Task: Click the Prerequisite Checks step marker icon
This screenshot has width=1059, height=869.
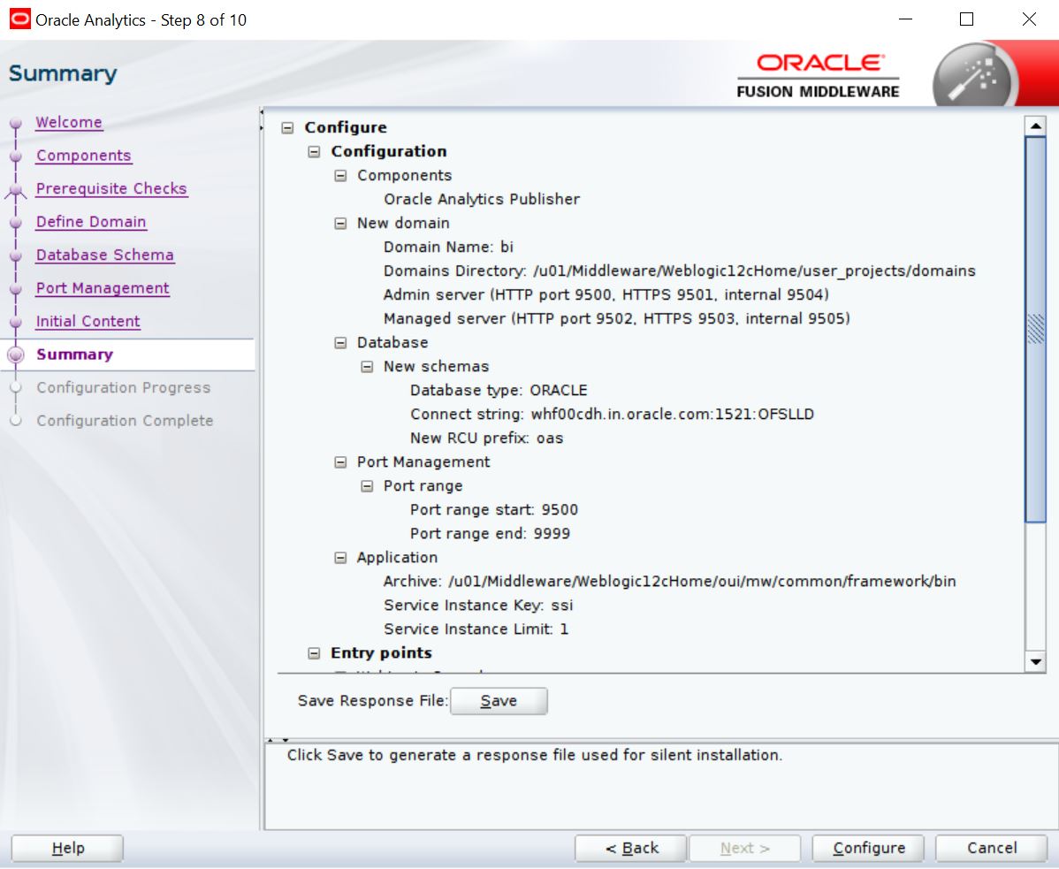Action: pyautogui.click(x=16, y=191)
